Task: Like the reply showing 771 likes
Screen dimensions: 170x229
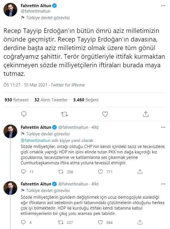Action: tap(101, 171)
